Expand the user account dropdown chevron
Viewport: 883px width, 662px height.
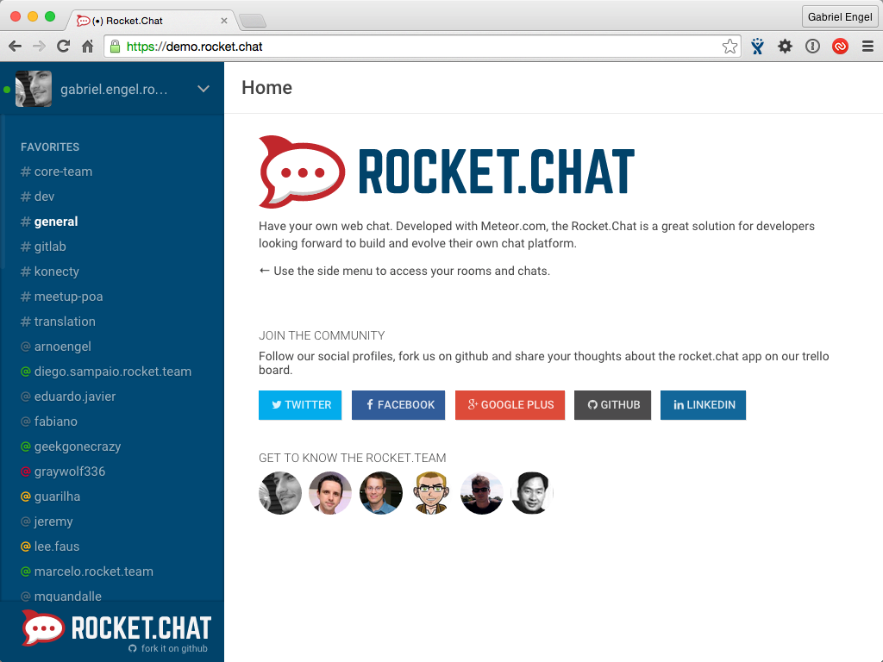(x=204, y=89)
